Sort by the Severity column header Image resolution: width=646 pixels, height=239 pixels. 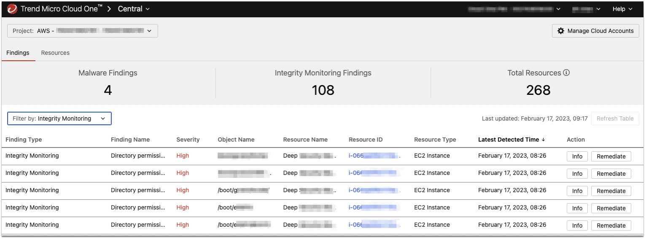pos(188,140)
